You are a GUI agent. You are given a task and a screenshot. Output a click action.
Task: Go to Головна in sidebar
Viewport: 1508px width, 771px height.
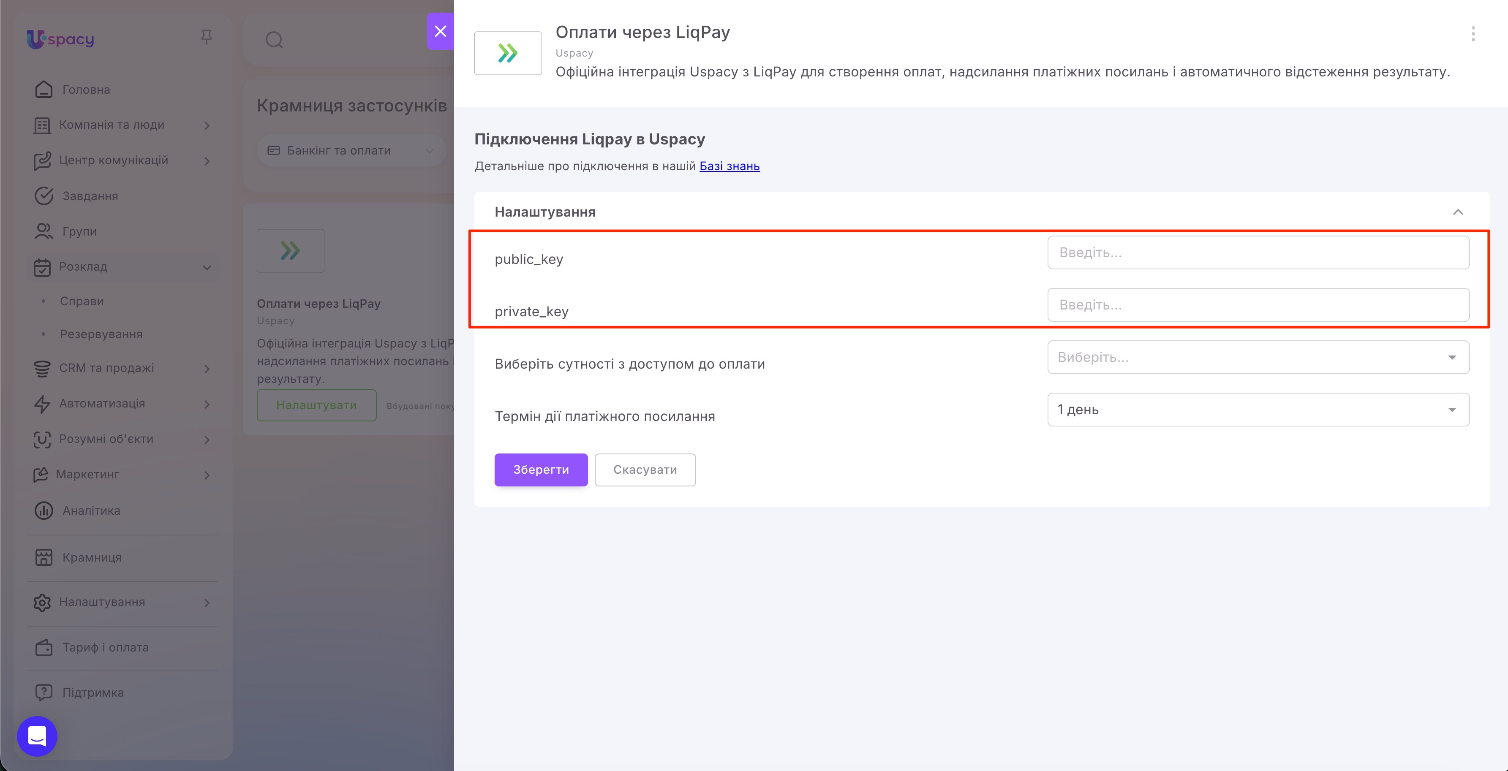click(86, 90)
